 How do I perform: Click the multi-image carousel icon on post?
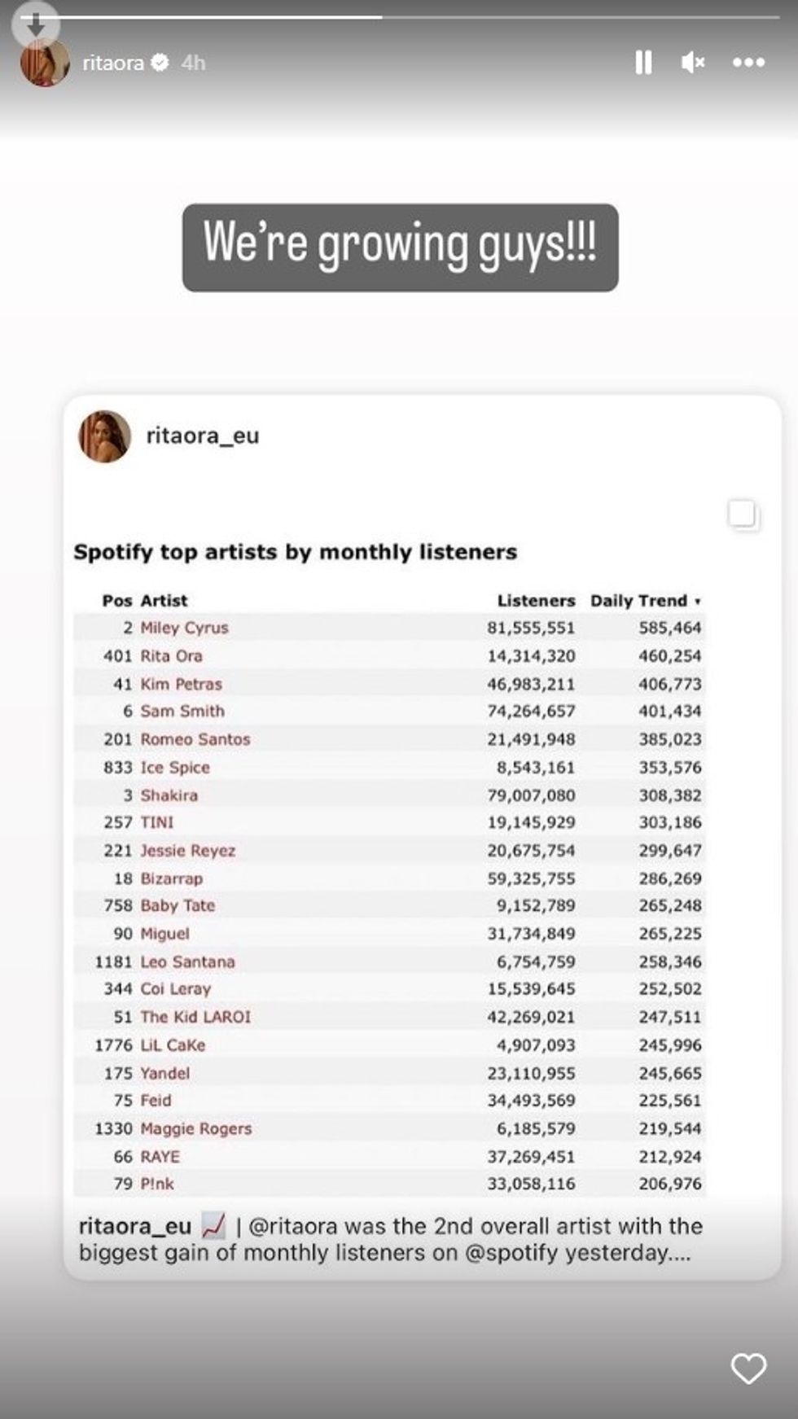point(742,515)
